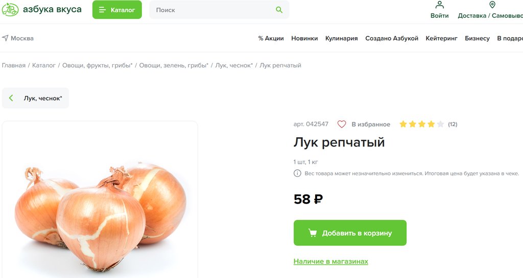Focus the Поиск search field

click(213, 10)
